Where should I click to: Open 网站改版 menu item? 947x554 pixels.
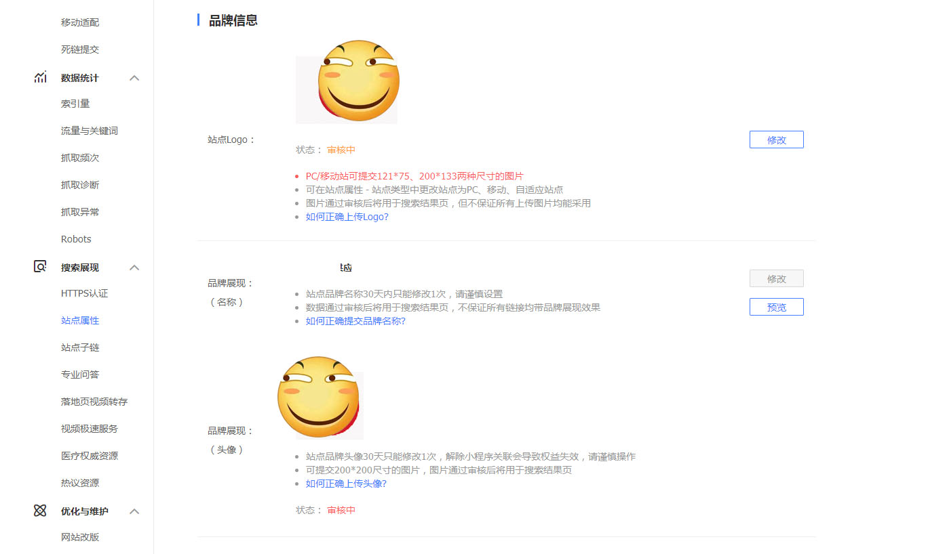pos(80,537)
